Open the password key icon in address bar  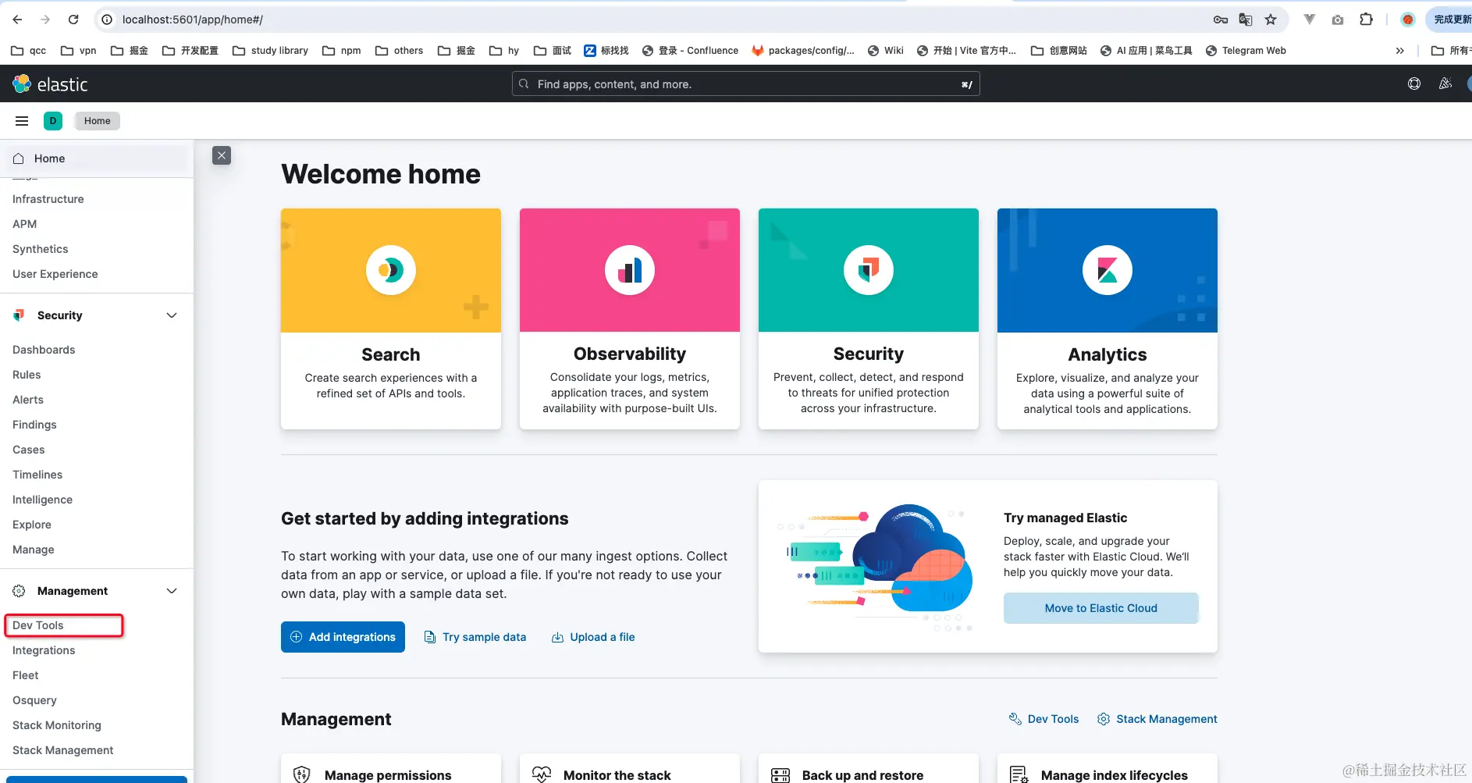1221,20
